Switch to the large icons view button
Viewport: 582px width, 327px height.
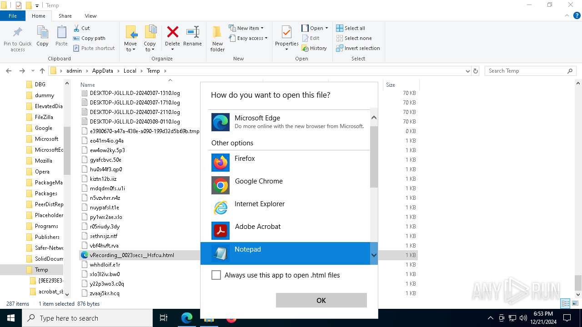(x=575, y=303)
